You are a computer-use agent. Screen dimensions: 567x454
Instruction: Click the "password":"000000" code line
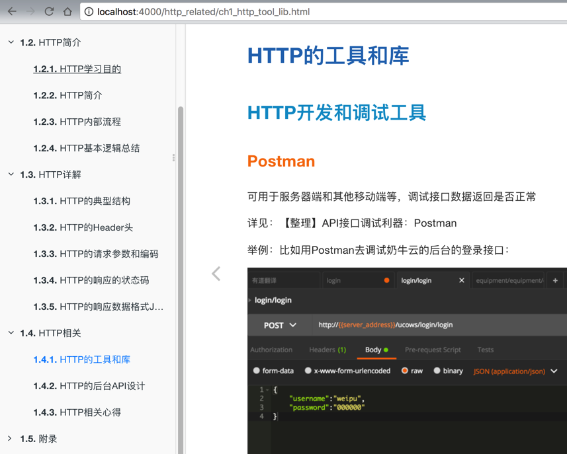(327, 407)
